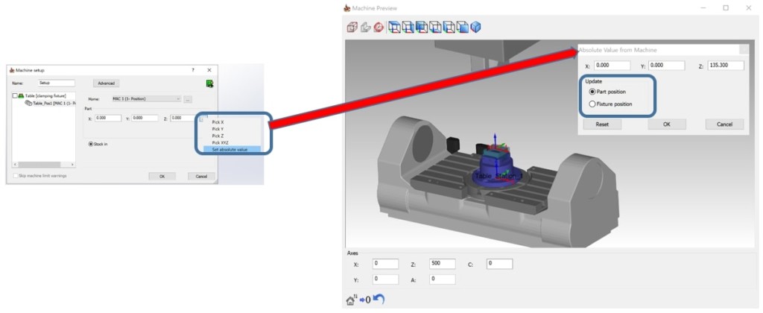This screenshot has width=763, height=313.
Task: Click the Table clamping fixture green icon
Action: [x=21, y=96]
